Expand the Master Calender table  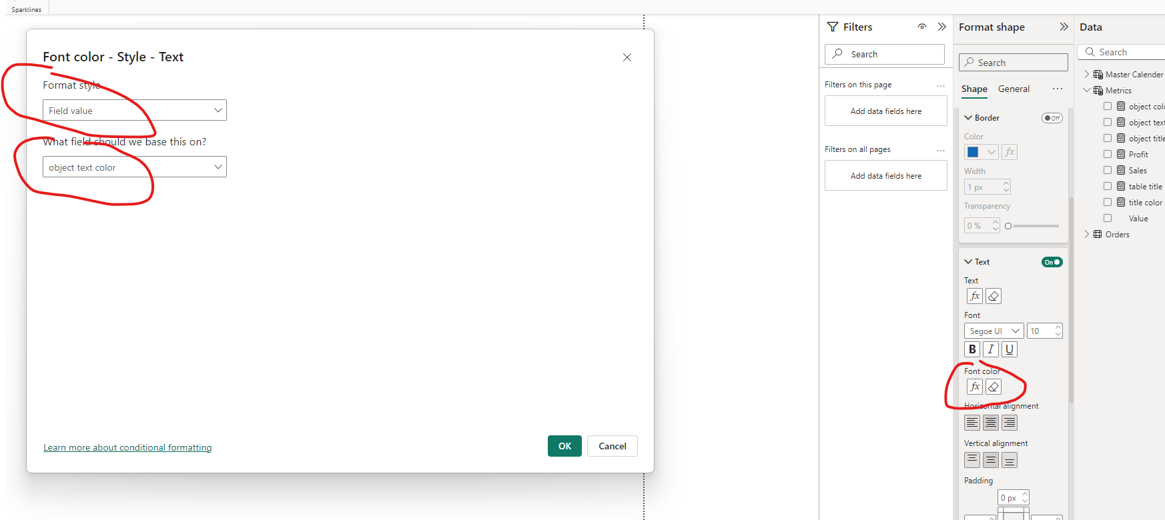[x=1086, y=74]
